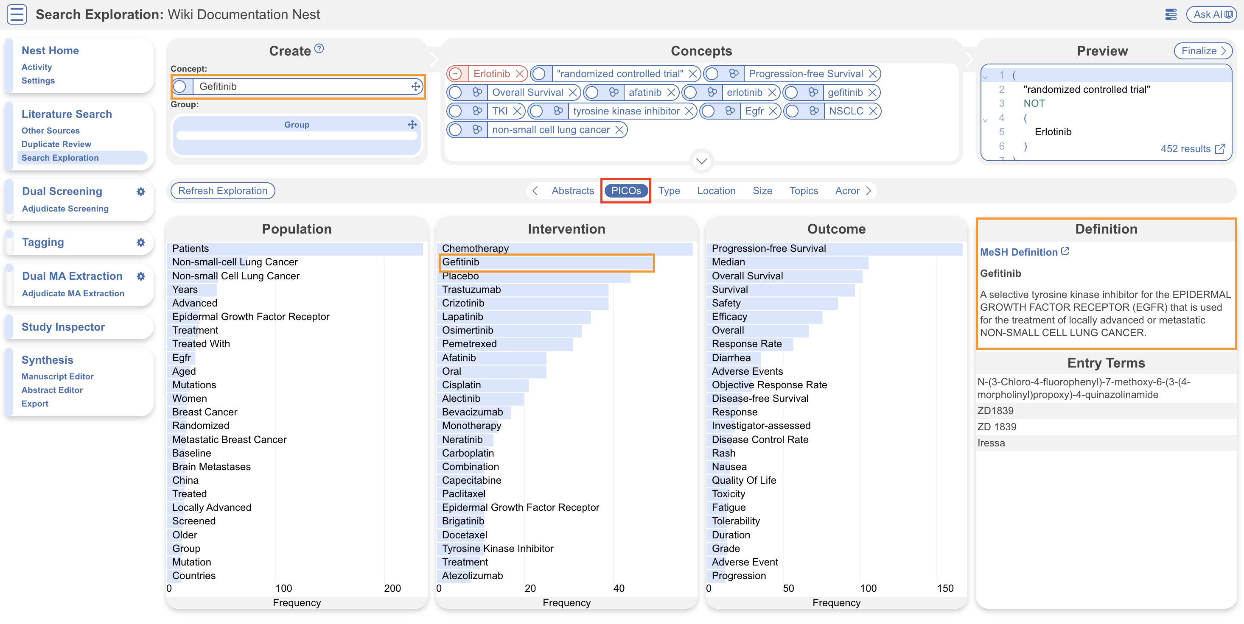Open the Tagging settings gear icon
1244x624 pixels.
140,242
